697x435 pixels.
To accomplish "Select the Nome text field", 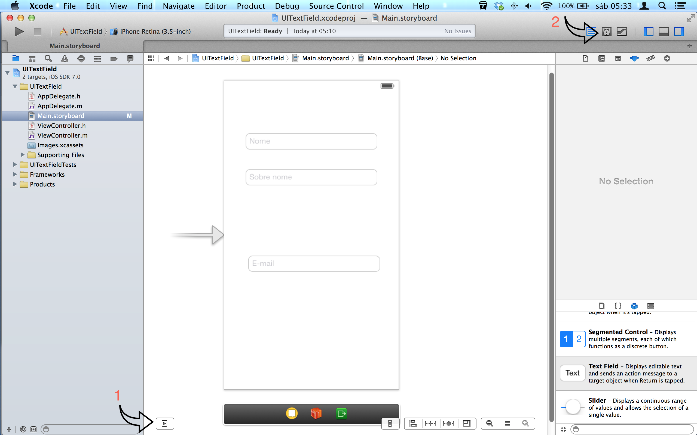I will [x=311, y=141].
